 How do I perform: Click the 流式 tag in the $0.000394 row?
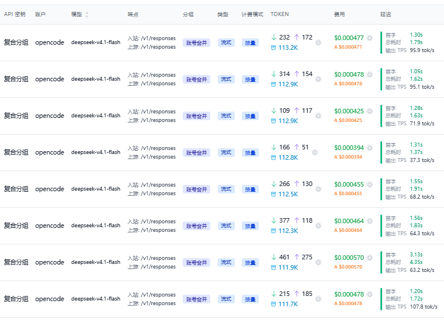(x=226, y=152)
